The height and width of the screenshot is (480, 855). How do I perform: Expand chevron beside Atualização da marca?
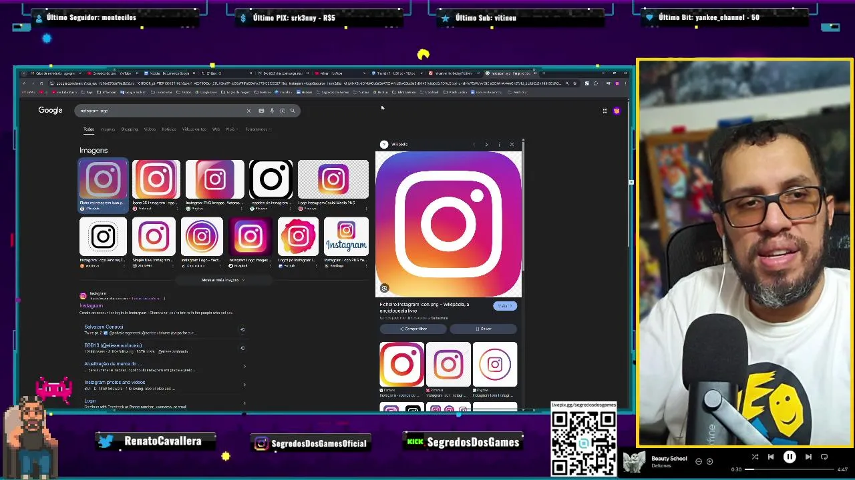click(x=244, y=366)
